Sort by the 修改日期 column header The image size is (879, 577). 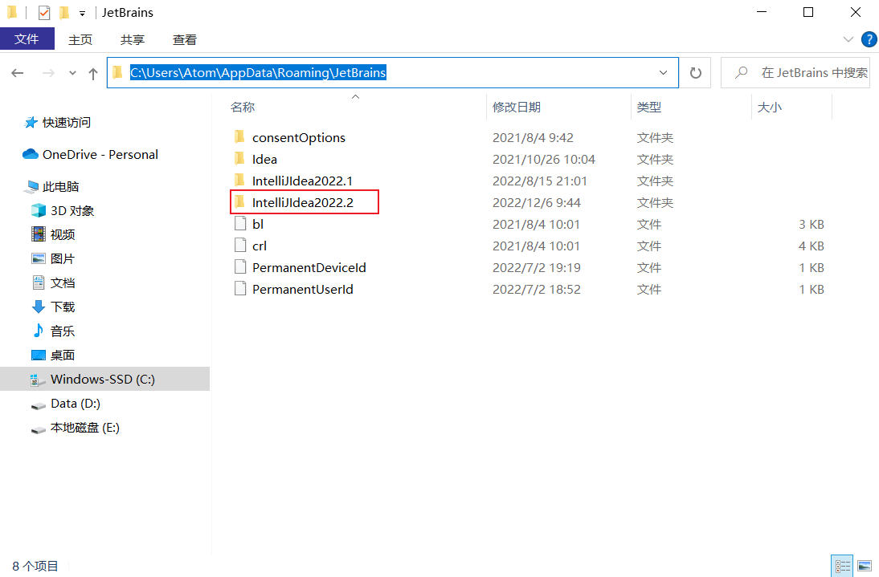pos(517,107)
